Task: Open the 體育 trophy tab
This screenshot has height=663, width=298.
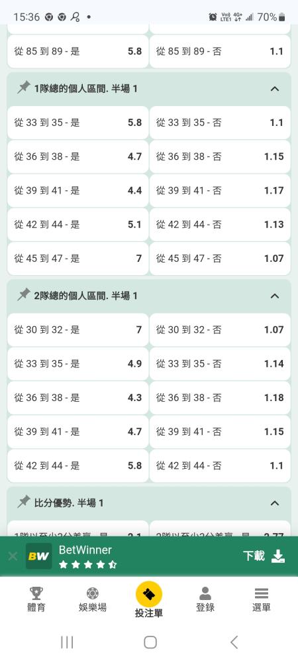Action: [x=36, y=599]
